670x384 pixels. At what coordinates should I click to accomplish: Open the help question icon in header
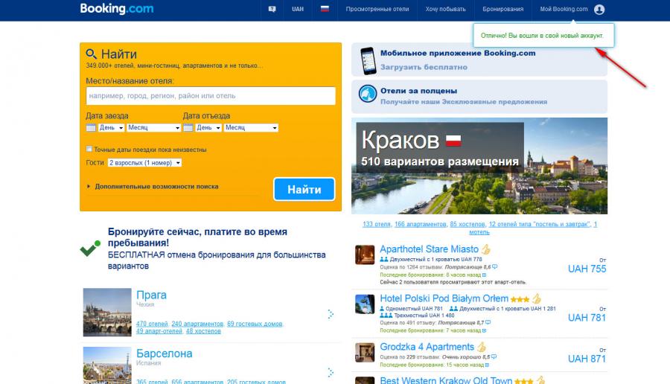click(272, 9)
